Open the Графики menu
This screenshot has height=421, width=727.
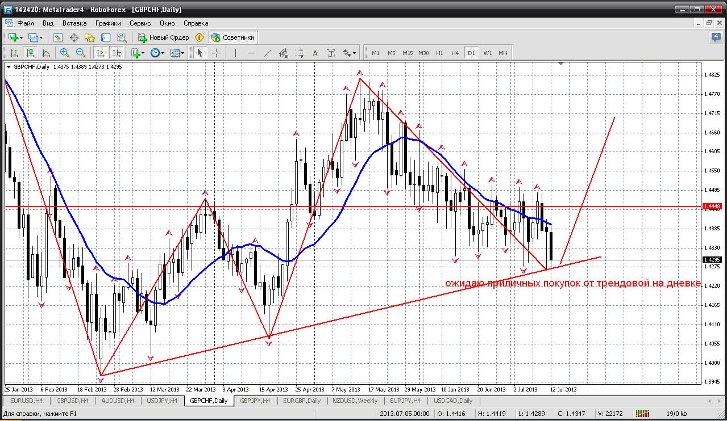pos(108,23)
